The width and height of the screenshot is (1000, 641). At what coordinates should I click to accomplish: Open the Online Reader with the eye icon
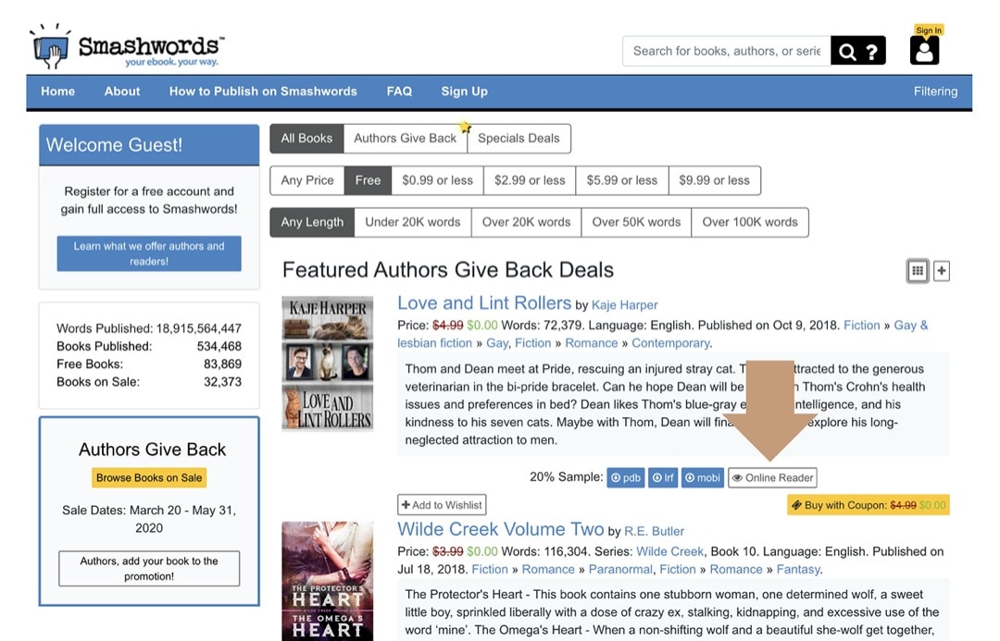[772, 477]
